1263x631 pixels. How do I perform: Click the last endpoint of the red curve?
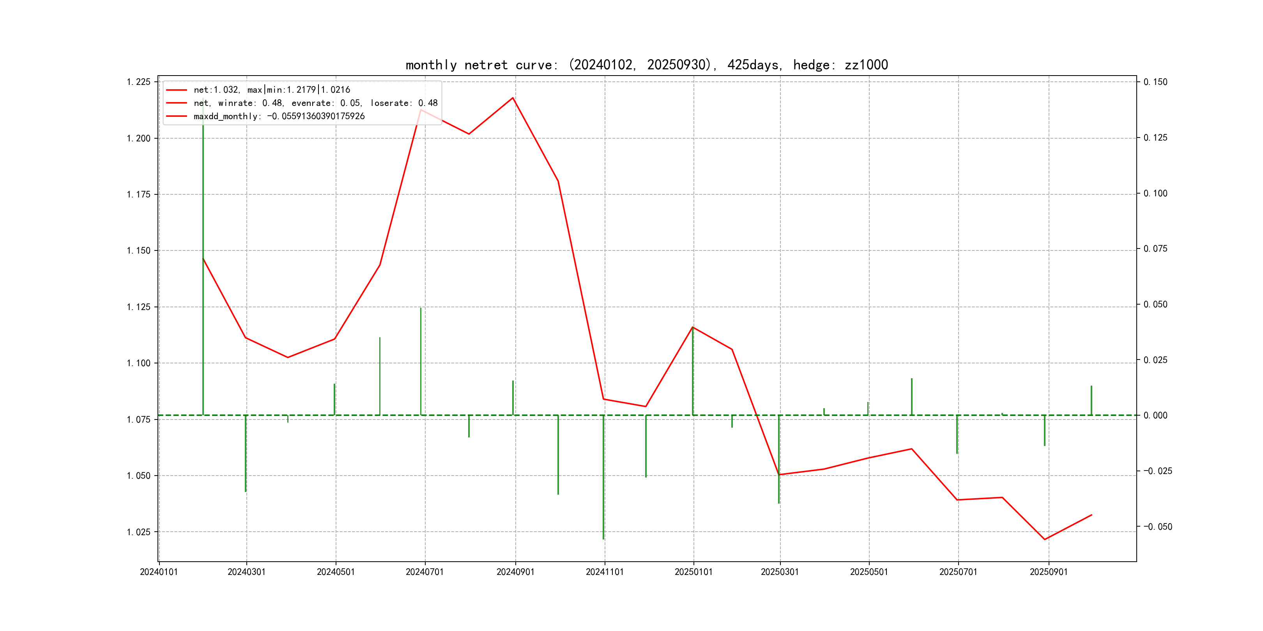1091,515
